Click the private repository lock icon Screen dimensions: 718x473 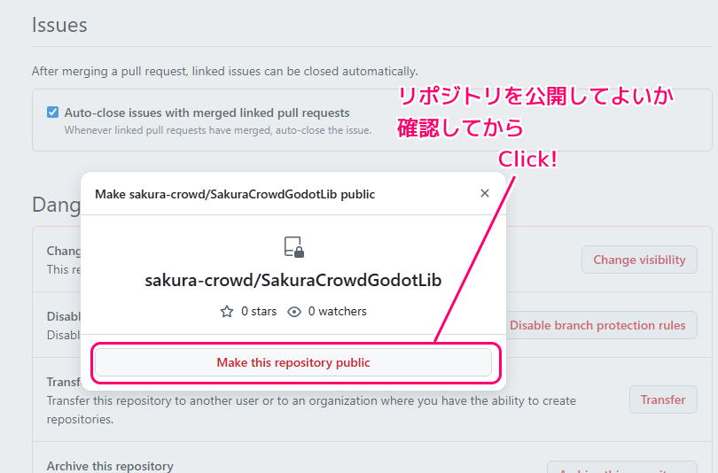coord(293,247)
